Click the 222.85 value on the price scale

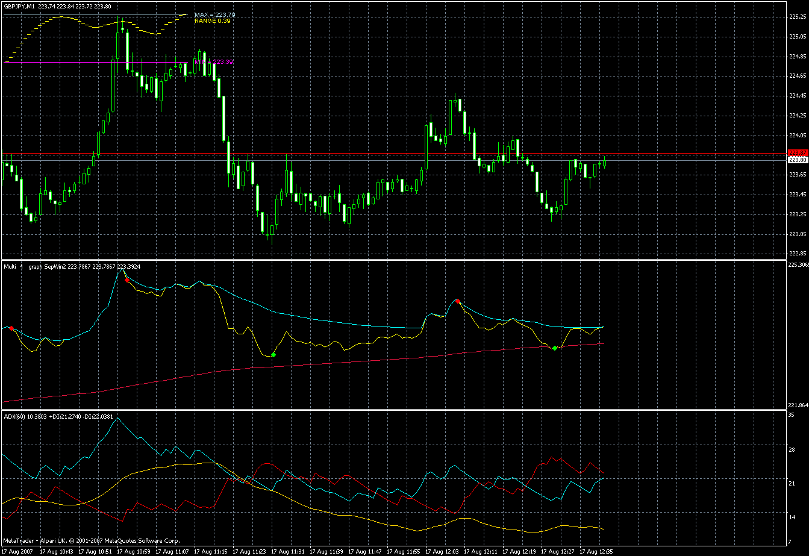(x=798, y=254)
